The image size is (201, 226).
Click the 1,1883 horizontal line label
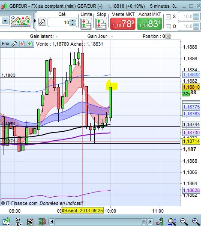(x=9, y=75)
